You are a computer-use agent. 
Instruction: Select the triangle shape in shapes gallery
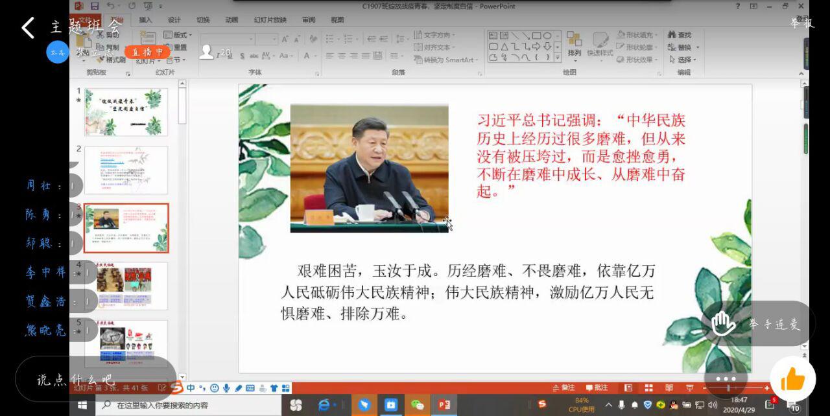click(504, 47)
